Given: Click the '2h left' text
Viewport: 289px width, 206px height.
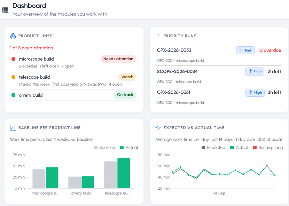Looking at the screenshot, I should [x=274, y=71].
